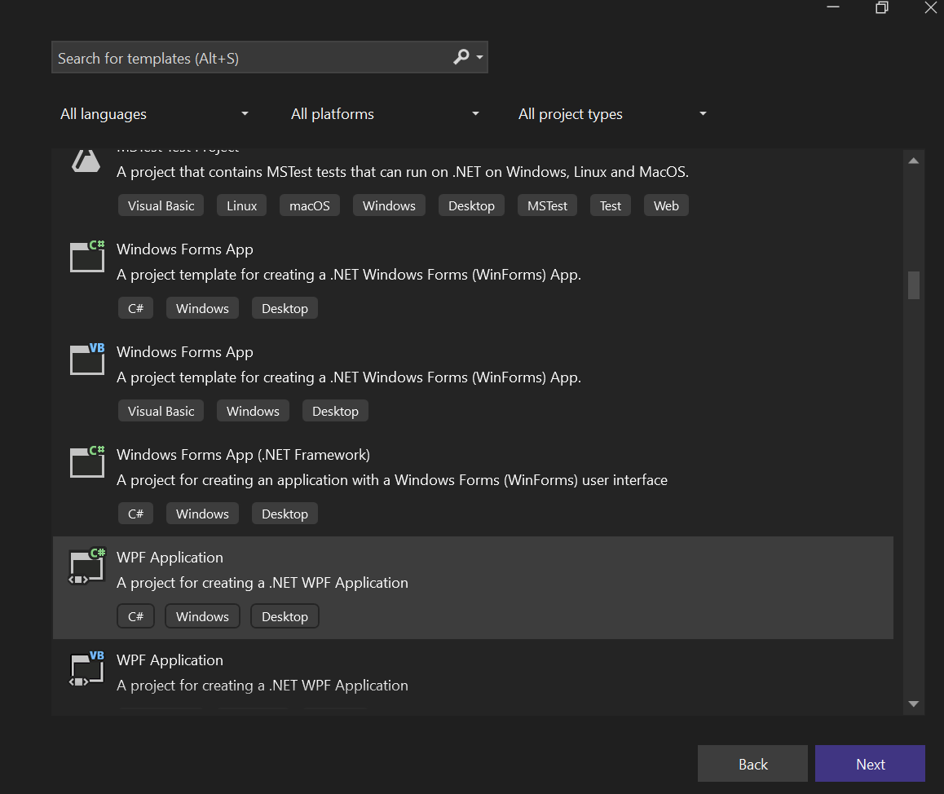The image size is (944, 794).
Task: Click the search magnifier icon
Action: pos(461,56)
